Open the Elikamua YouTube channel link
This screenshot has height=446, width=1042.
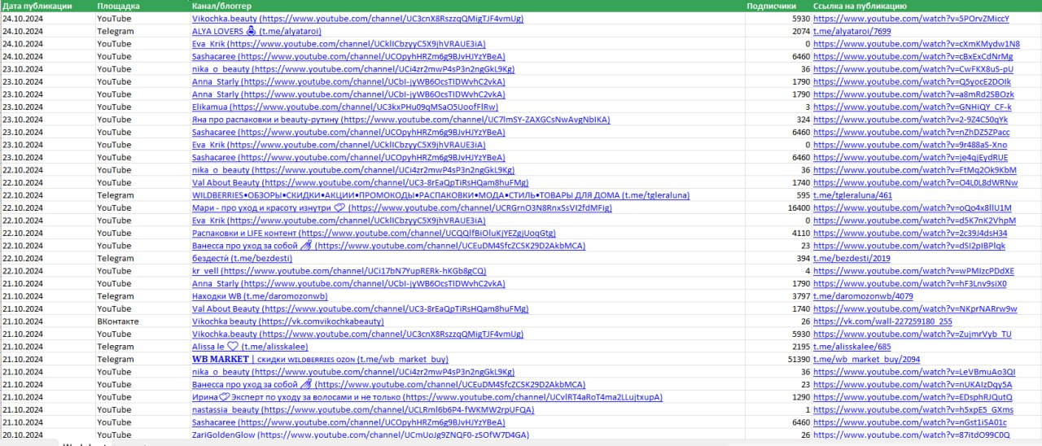click(345, 107)
